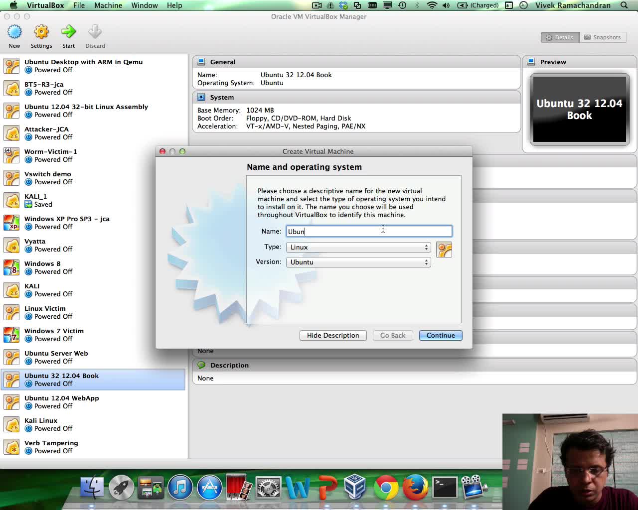This screenshot has height=510, width=638.
Task: Select the Ubuntu 12.04 WebApp VM
Action: [94, 402]
